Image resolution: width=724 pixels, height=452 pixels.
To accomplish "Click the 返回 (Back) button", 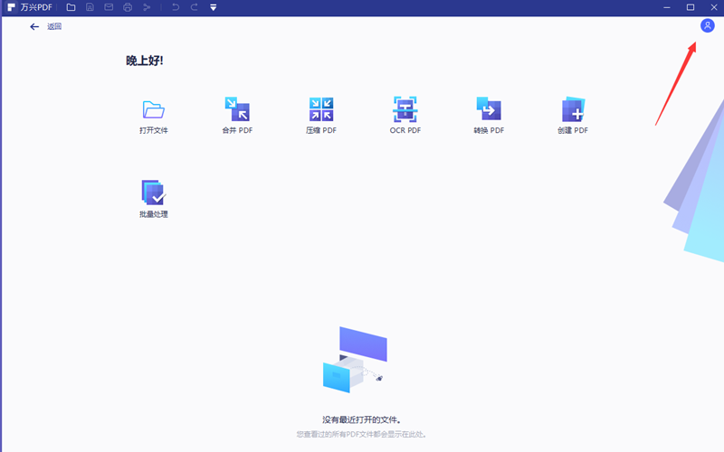I will [x=45, y=26].
